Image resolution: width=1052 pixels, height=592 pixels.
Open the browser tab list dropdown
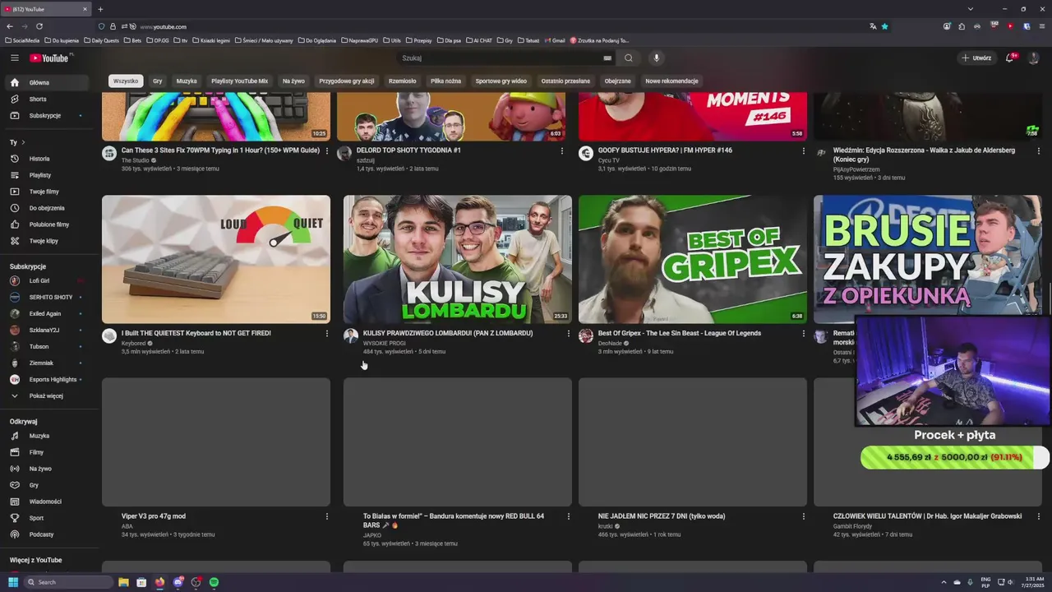[x=970, y=9]
